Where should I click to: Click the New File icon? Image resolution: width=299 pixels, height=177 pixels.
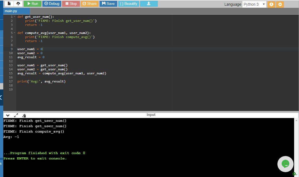(9, 4)
